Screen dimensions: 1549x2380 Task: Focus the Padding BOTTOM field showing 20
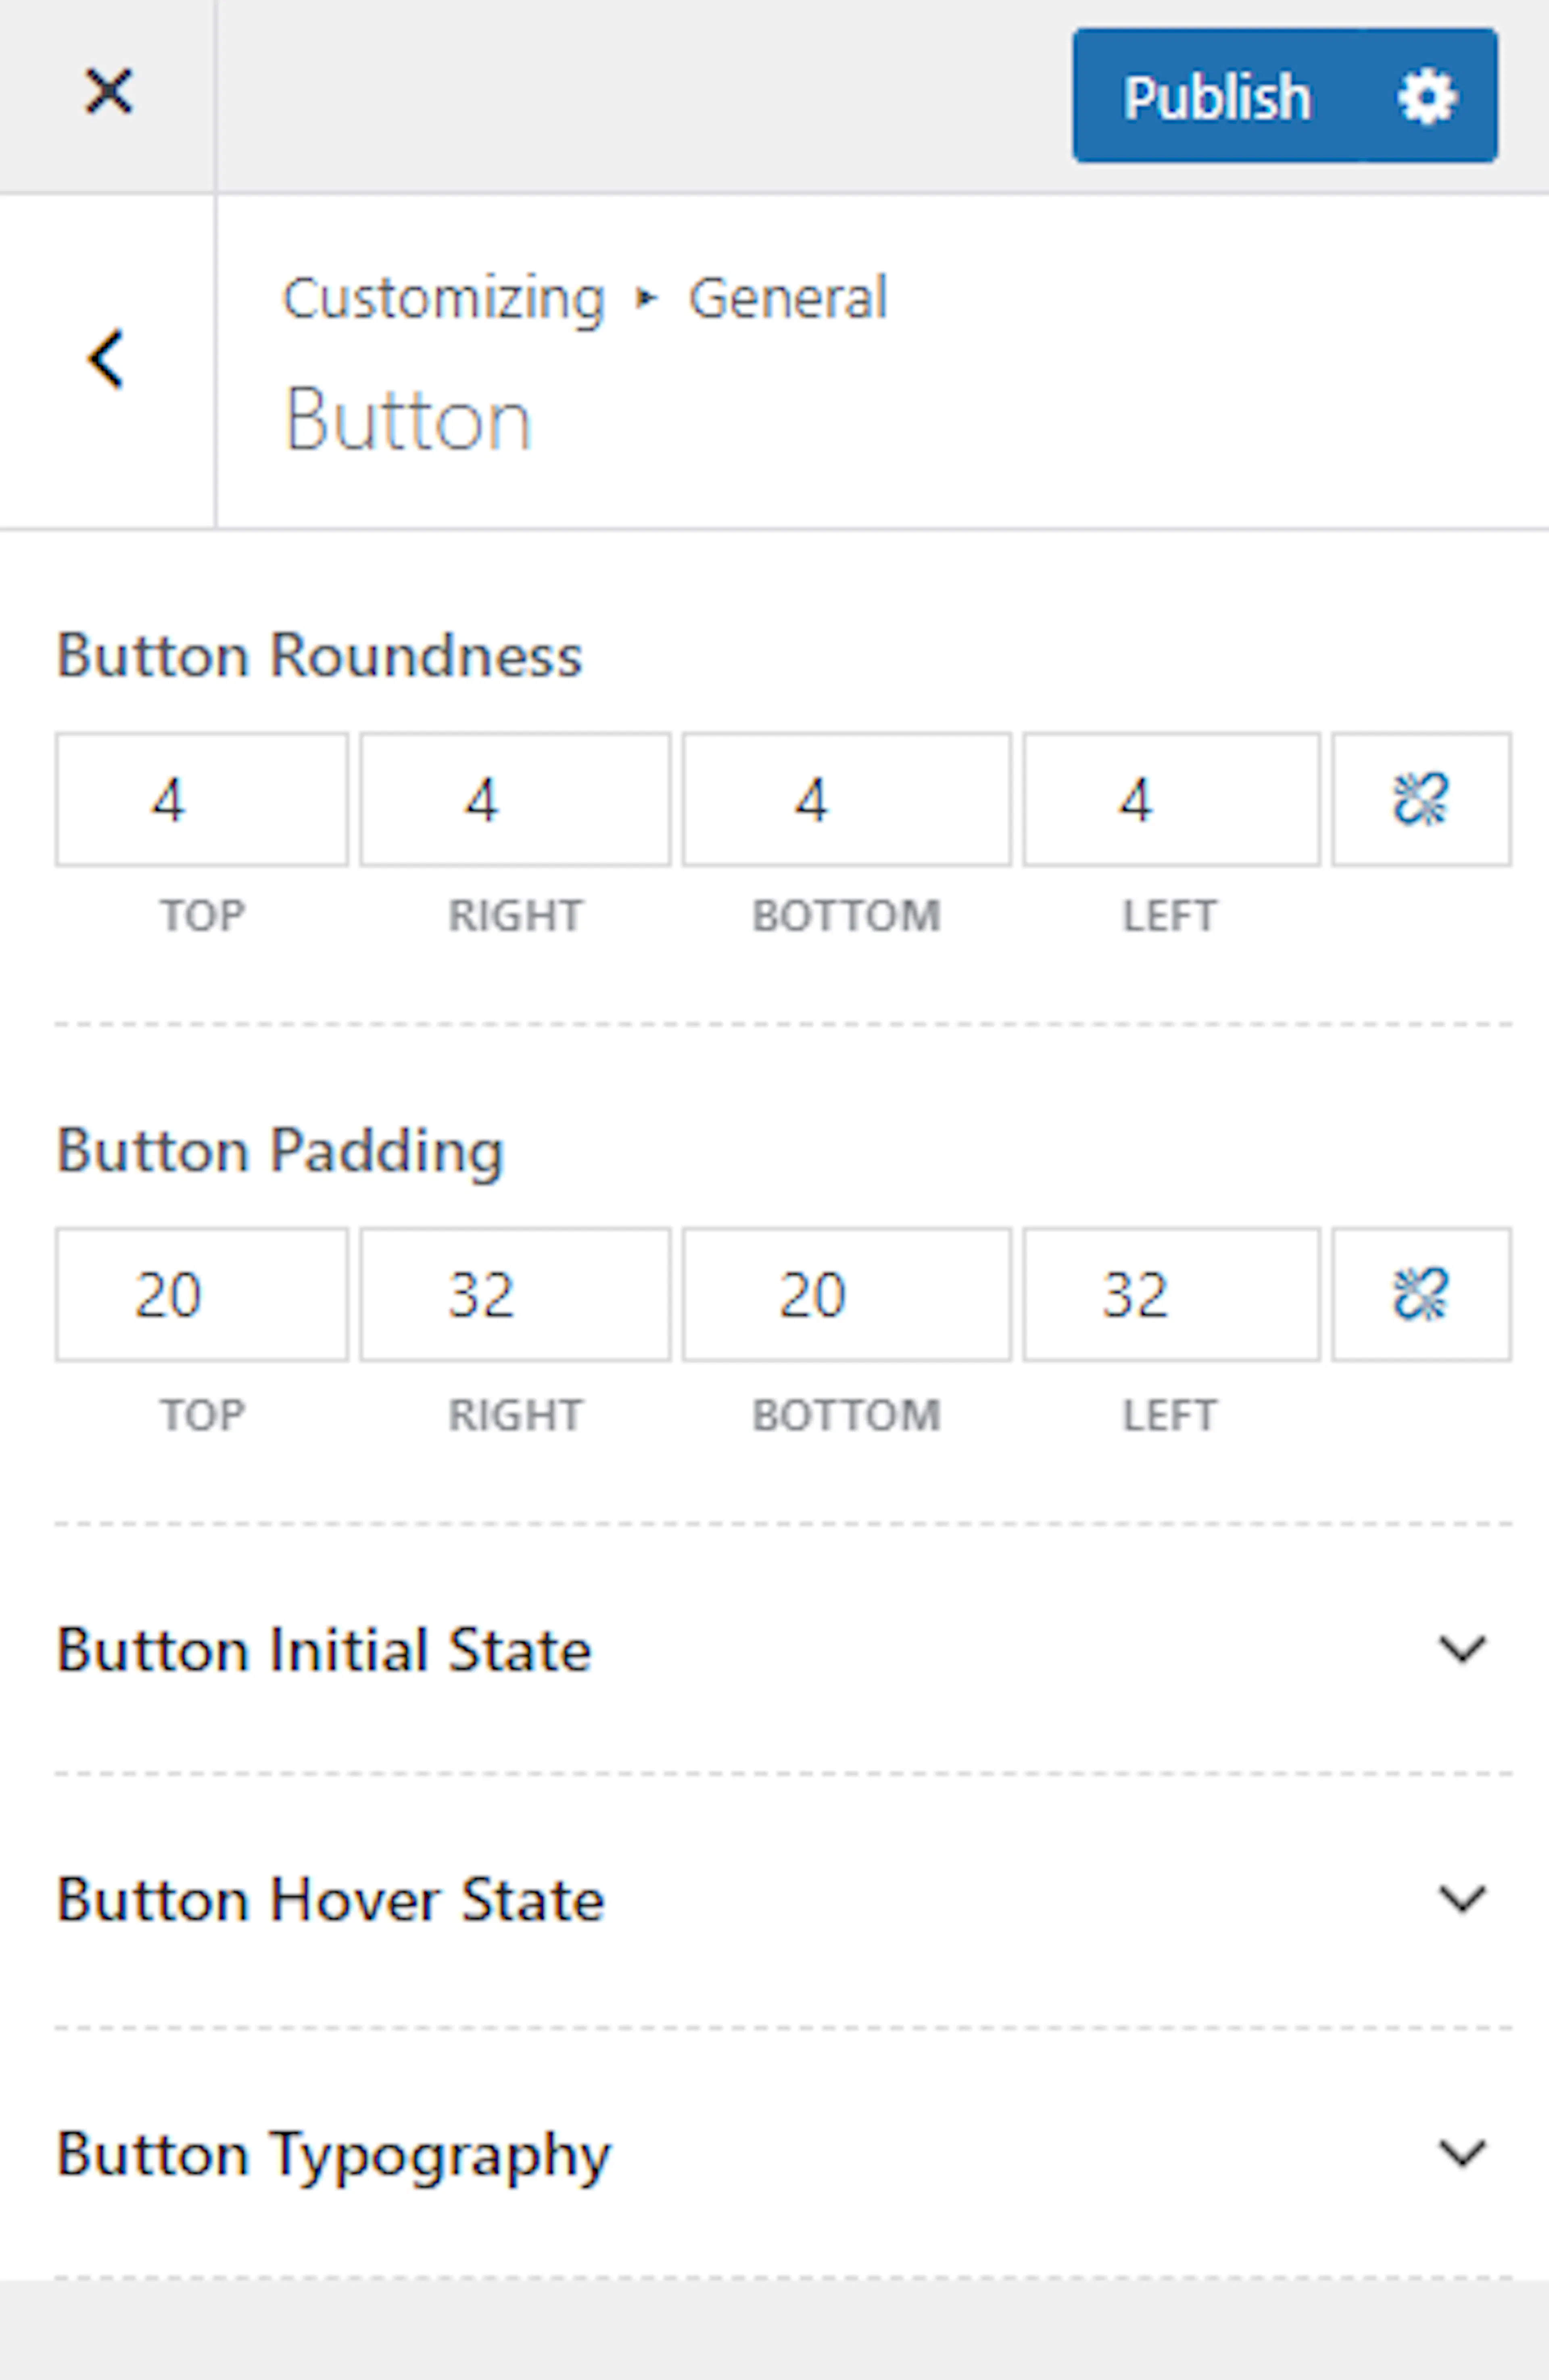[x=847, y=1294]
